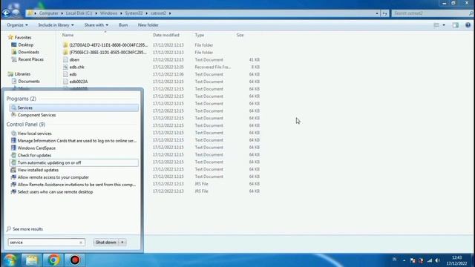Click the red recorder taskbar icon

tap(75, 260)
